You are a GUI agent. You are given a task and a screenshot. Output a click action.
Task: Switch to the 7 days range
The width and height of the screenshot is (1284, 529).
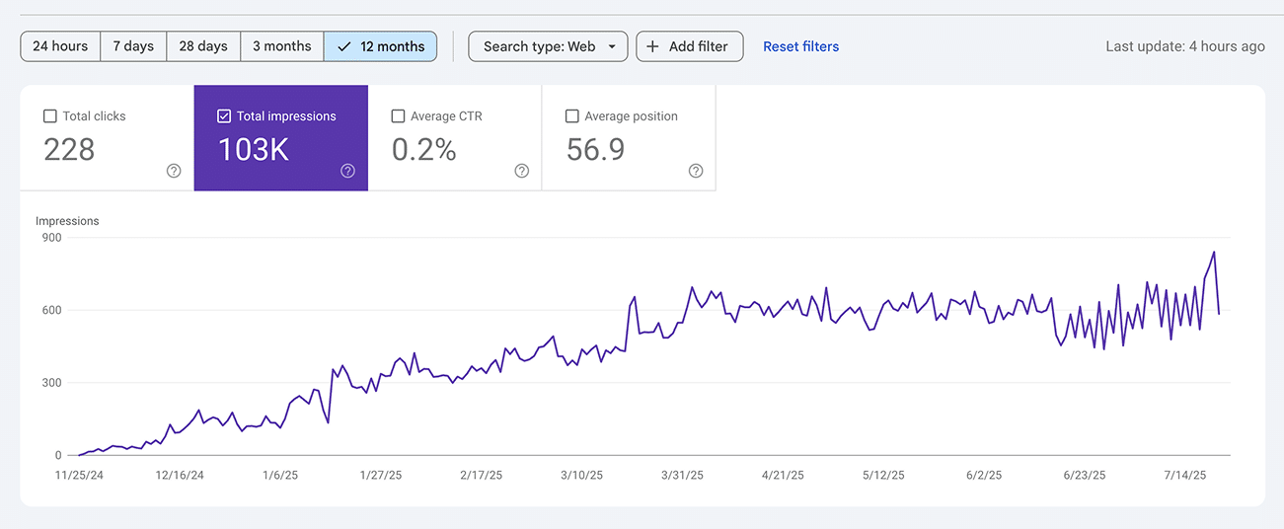[x=133, y=46]
